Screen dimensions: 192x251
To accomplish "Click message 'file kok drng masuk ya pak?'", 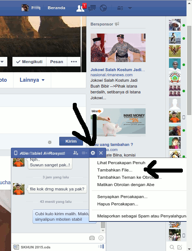I will pyautogui.click(x=57, y=189).
